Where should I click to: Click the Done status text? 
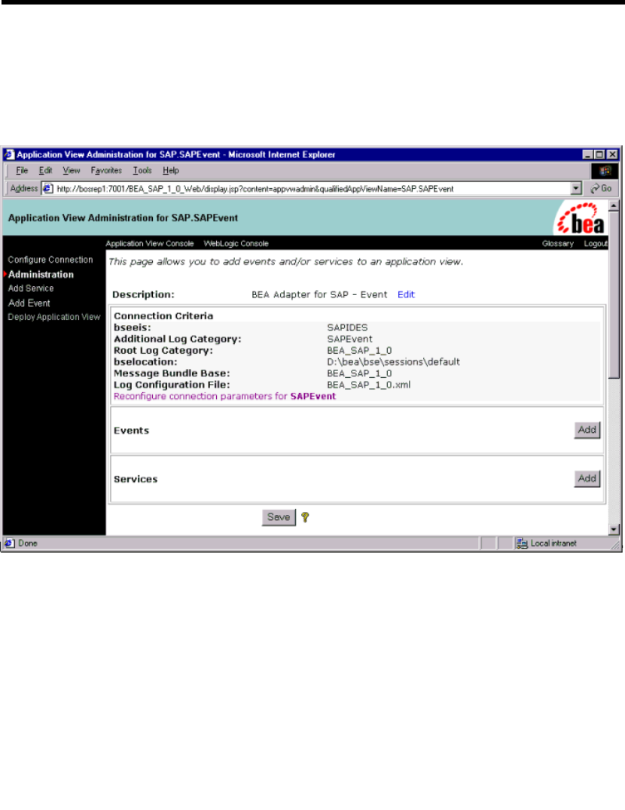[x=28, y=543]
